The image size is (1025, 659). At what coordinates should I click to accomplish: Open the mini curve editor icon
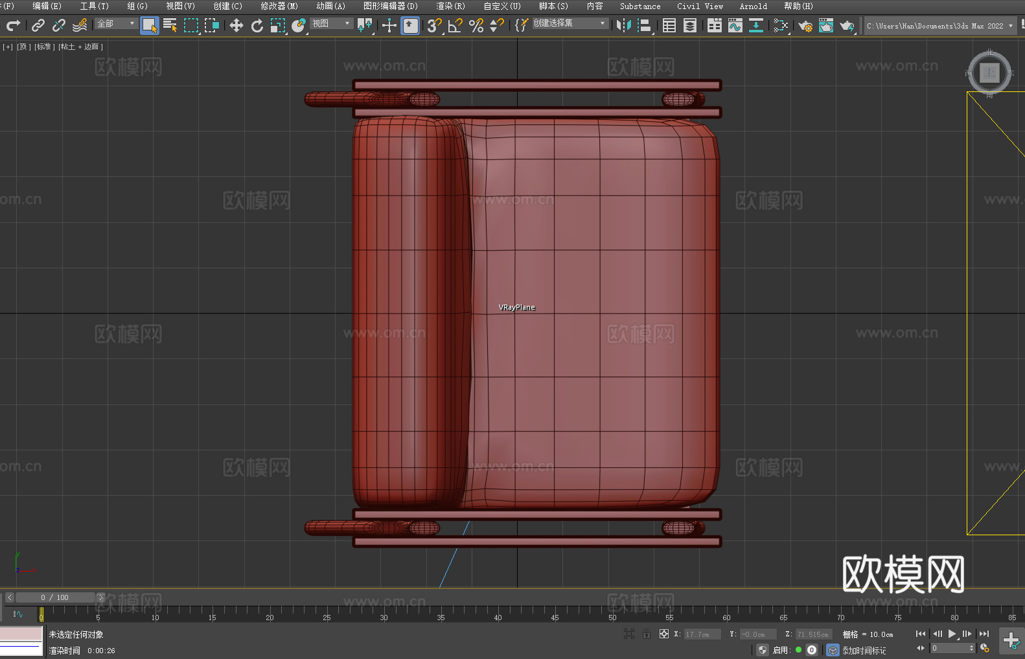tap(18, 614)
